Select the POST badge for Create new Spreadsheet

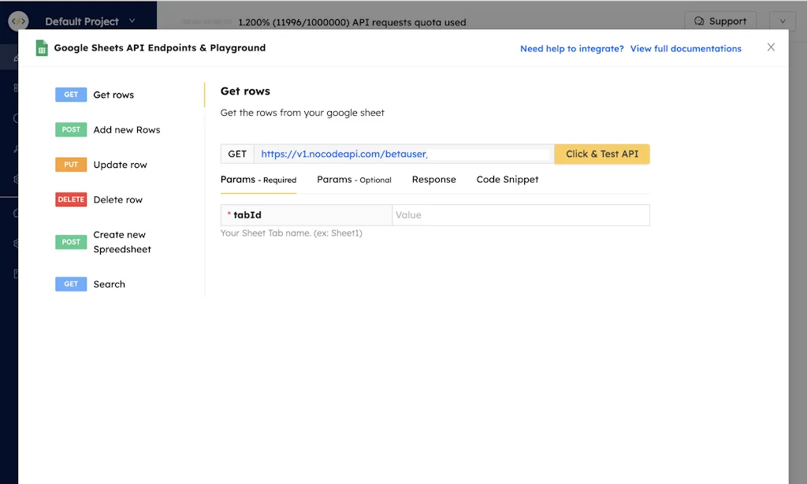pos(71,242)
